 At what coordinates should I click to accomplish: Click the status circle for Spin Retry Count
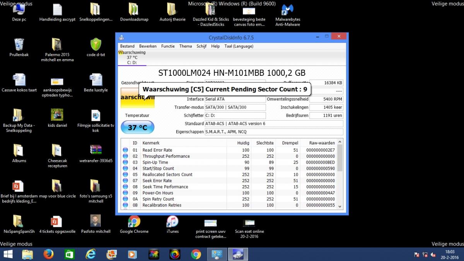pos(125,199)
